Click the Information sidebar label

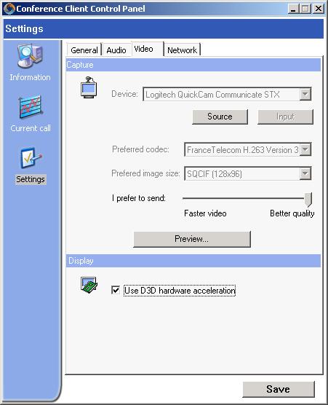click(30, 77)
